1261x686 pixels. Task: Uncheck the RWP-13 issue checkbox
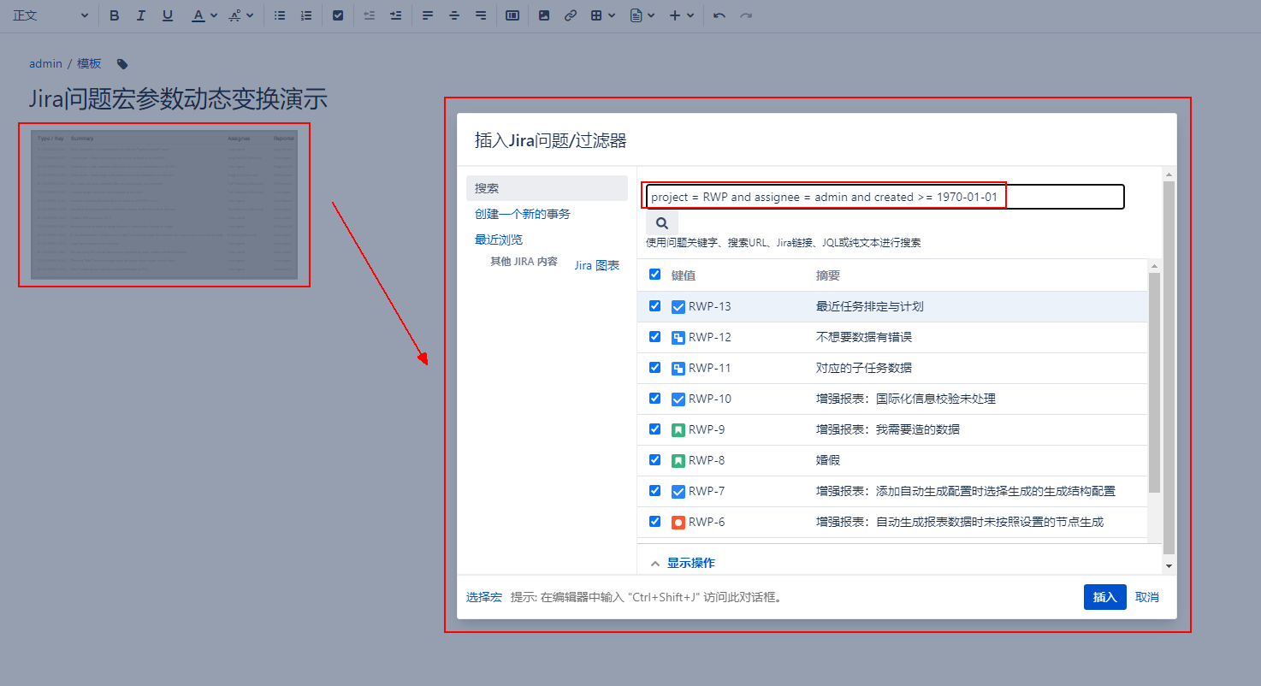point(655,305)
